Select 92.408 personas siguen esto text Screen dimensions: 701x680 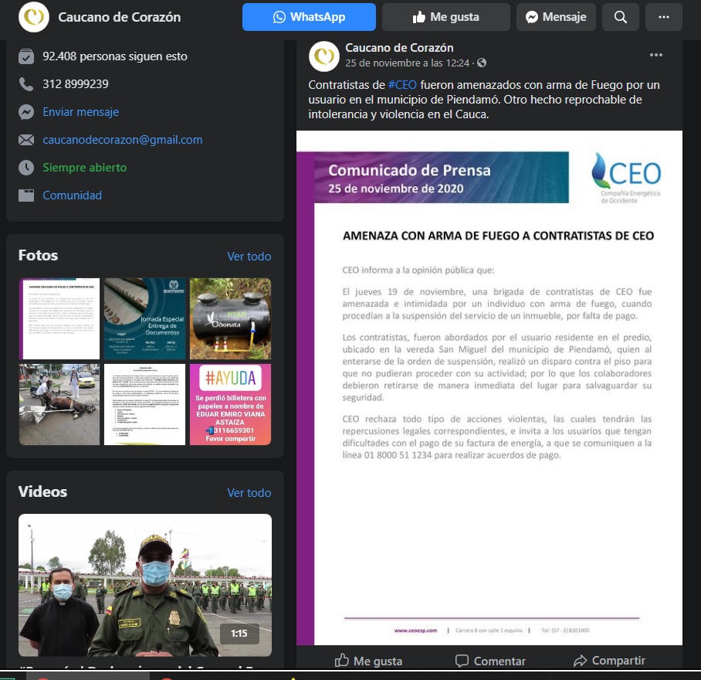click(115, 56)
